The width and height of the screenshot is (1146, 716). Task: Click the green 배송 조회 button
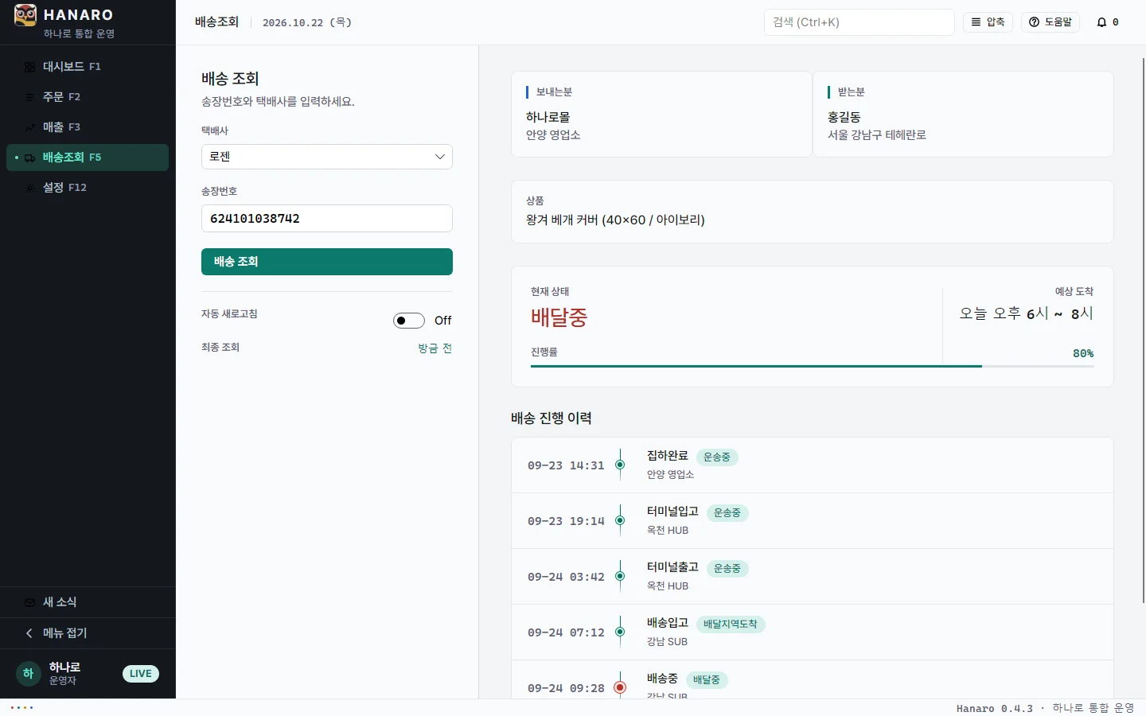coord(327,262)
